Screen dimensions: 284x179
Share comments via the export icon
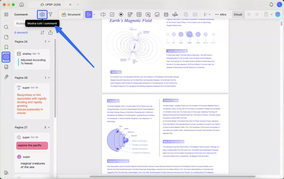tap(51, 33)
